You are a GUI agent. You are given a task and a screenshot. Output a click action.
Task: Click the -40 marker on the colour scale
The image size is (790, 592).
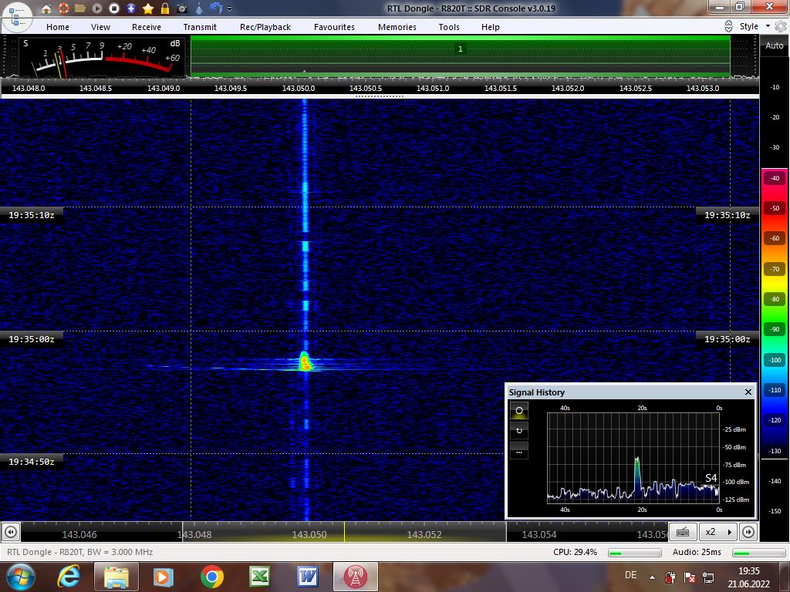tap(775, 178)
